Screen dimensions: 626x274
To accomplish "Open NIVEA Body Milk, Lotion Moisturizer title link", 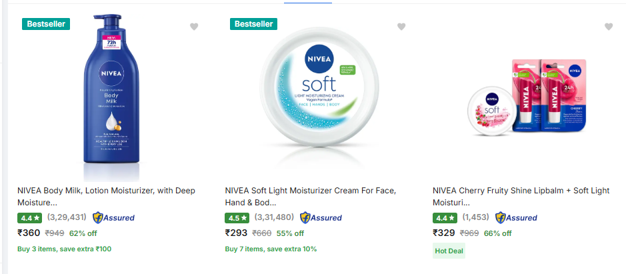I will point(107,196).
